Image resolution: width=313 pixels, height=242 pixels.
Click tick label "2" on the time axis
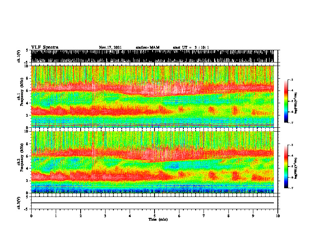(81, 216)
